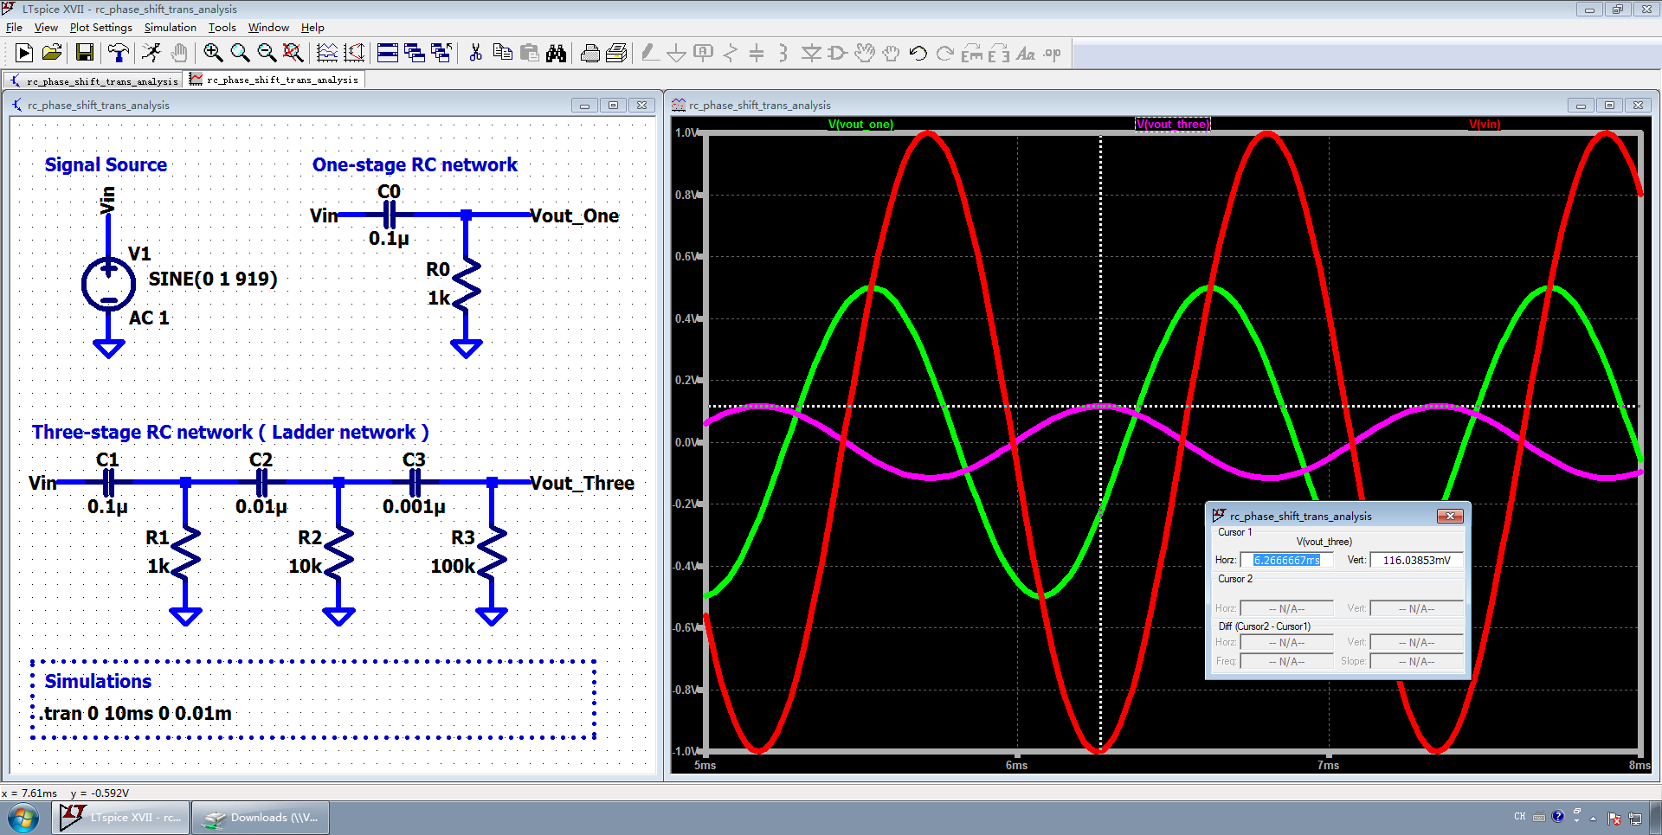Screen dimensions: 1662x835
Task: Open Downloads window from the taskbar
Action: [x=261, y=818]
